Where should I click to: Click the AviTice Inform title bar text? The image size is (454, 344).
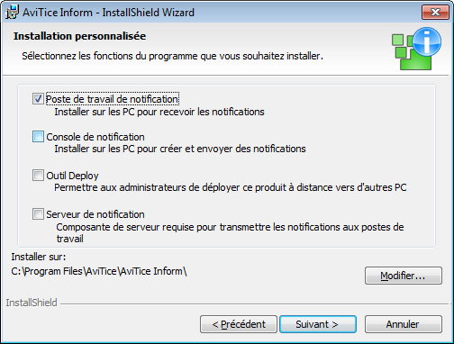(109, 13)
